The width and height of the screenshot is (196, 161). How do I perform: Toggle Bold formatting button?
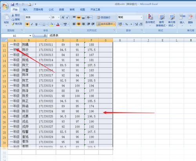(x=27, y=24)
